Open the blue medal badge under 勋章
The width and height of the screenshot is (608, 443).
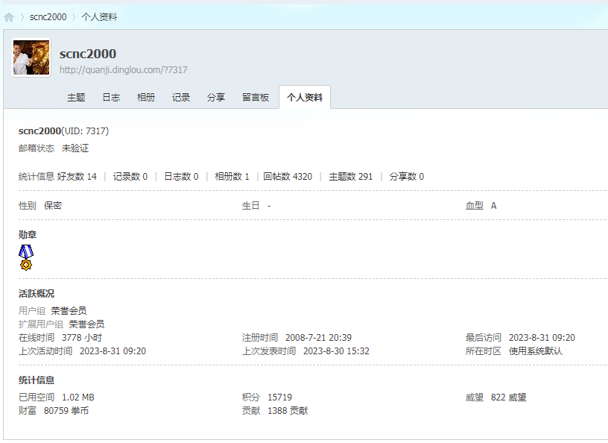[x=26, y=257]
